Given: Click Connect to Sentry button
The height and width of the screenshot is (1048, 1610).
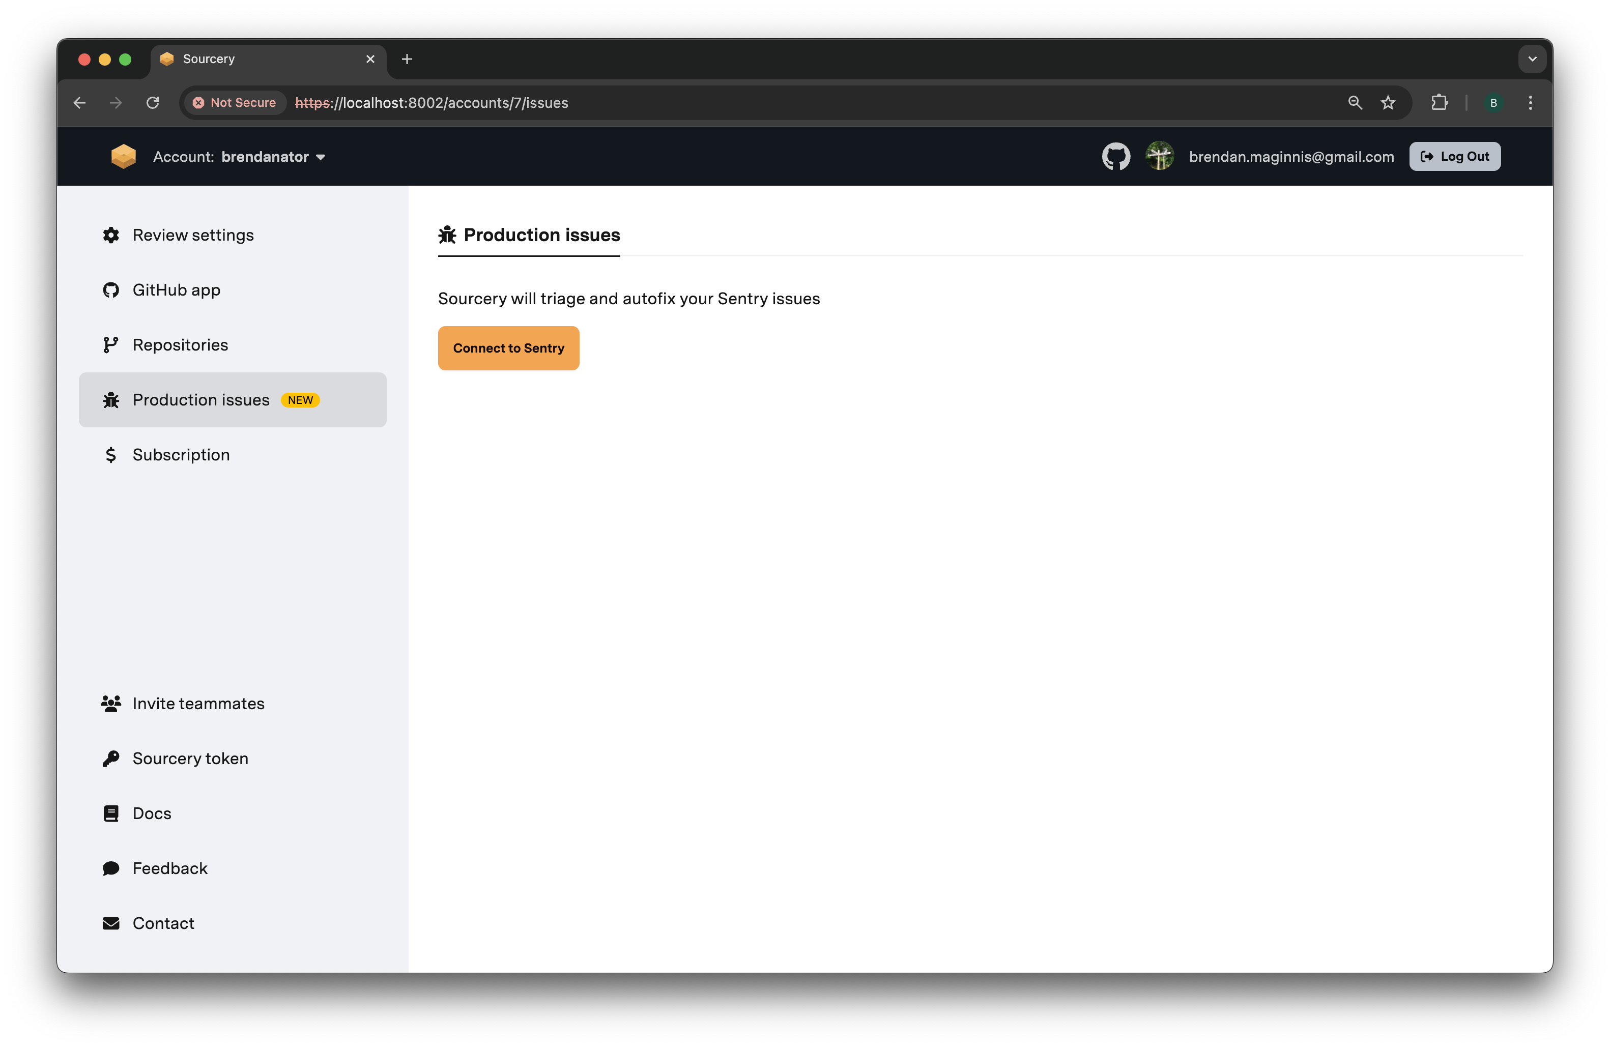Looking at the screenshot, I should [x=508, y=348].
